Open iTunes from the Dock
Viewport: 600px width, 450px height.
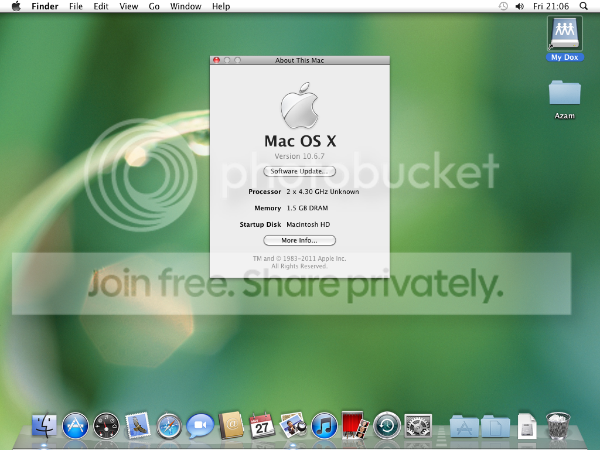(325, 425)
